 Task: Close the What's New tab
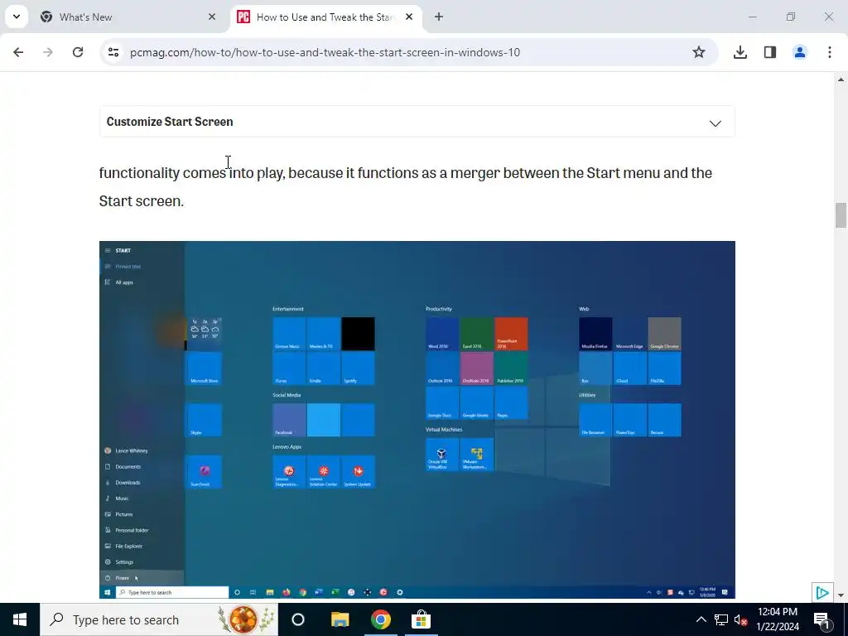(212, 17)
